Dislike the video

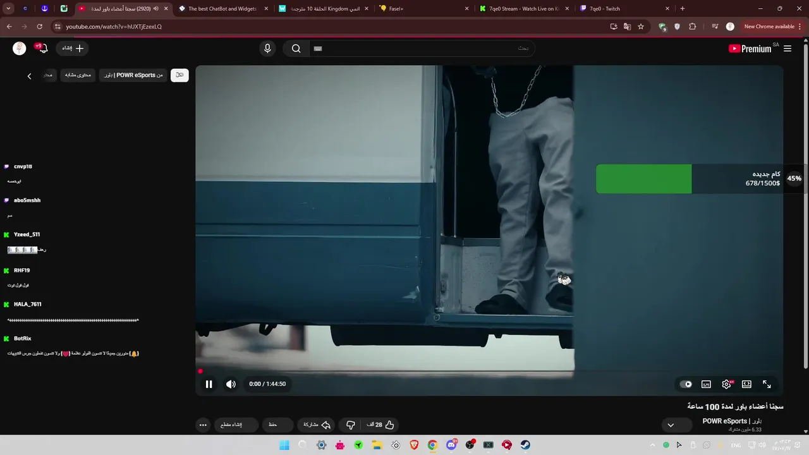[x=351, y=425]
